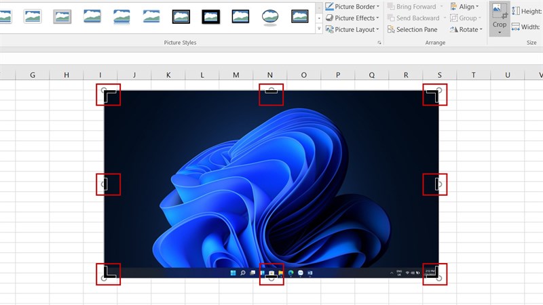543x305 pixels.
Task: Expand the full Picture Styles gallery
Action: (319, 28)
